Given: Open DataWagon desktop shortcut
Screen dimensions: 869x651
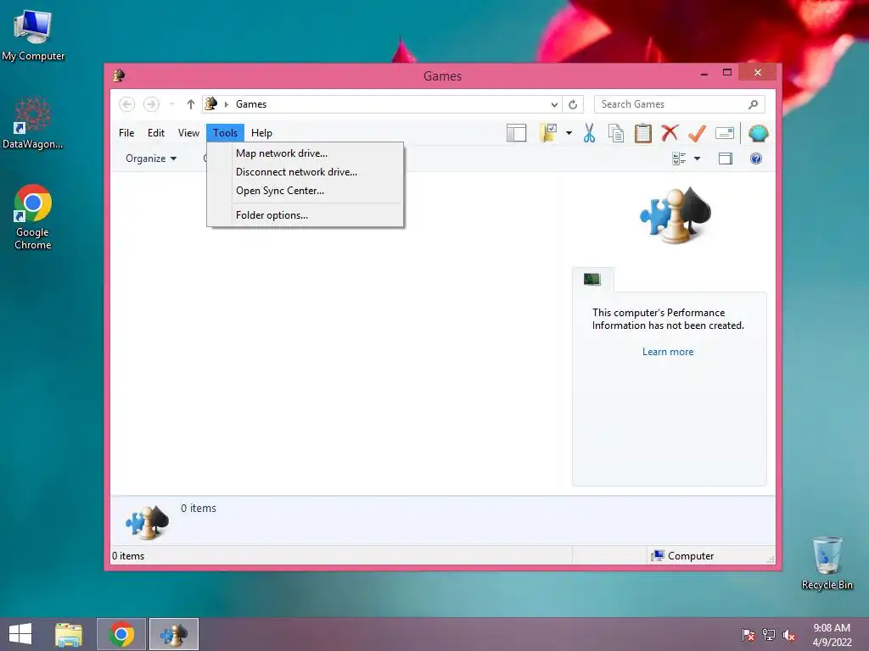Looking at the screenshot, I should click(x=33, y=123).
